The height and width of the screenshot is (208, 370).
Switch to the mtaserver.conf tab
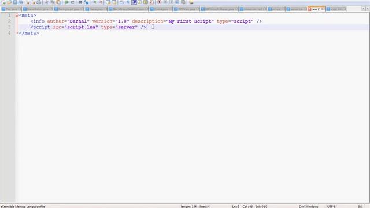[x=253, y=9]
